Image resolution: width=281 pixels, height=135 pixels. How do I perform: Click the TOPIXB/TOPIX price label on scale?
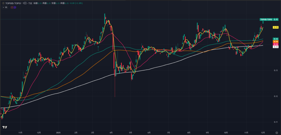(266, 19)
